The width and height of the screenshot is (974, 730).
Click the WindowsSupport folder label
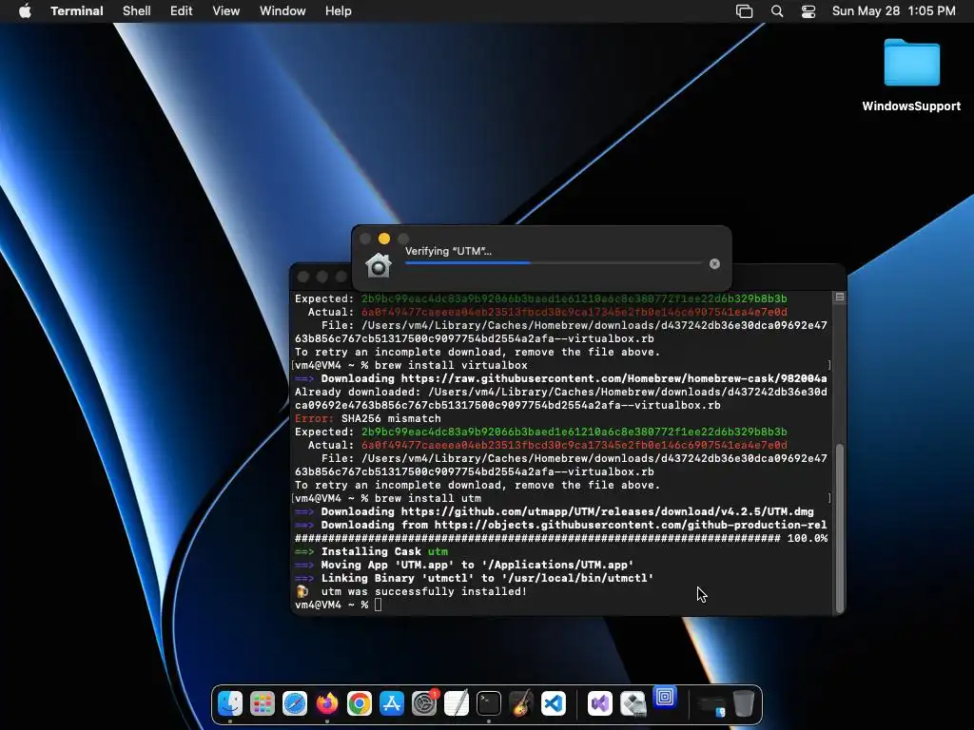click(911, 106)
